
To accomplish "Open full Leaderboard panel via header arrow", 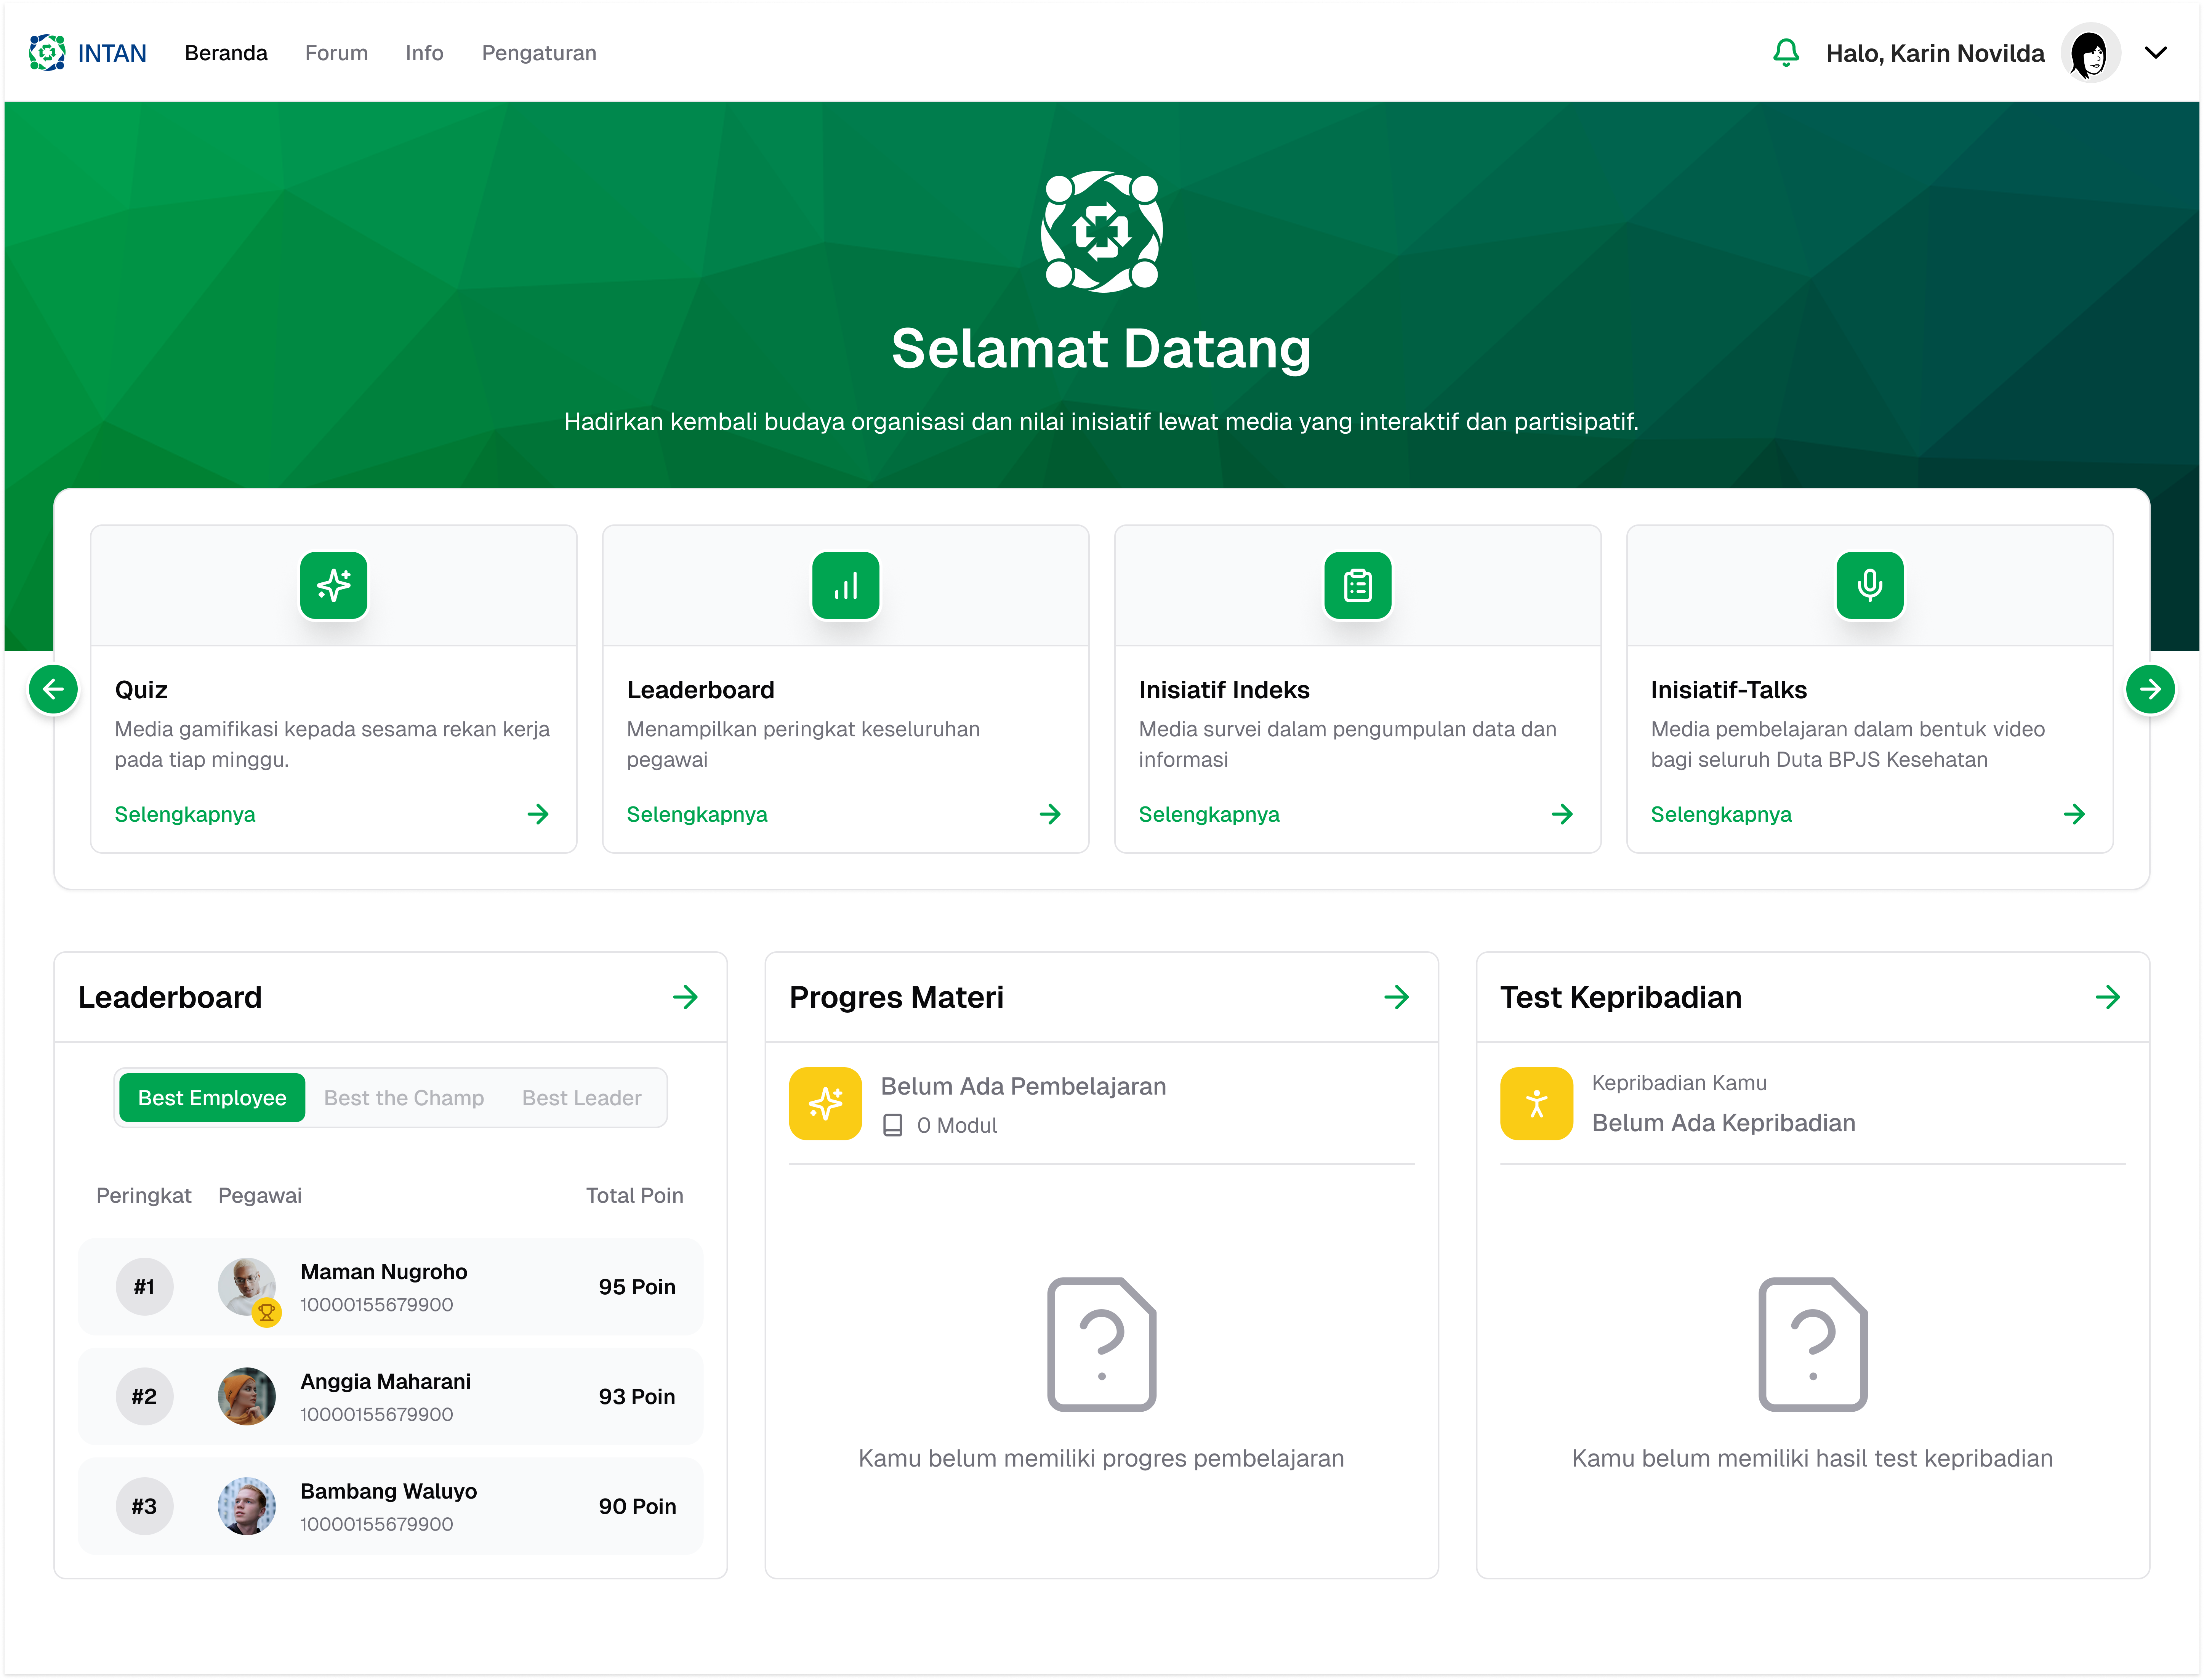I will 685,997.
